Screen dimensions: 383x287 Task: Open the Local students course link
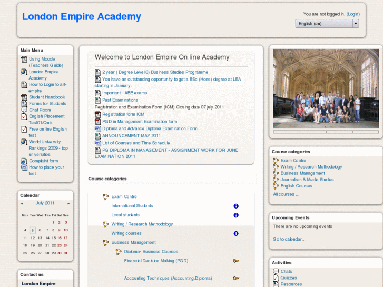[x=125, y=215]
